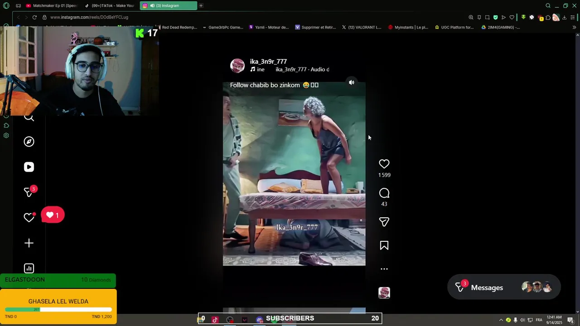The height and width of the screenshot is (326, 580).
Task: Open the Dashboard chart icon in sidebar
Action: [x=29, y=268]
